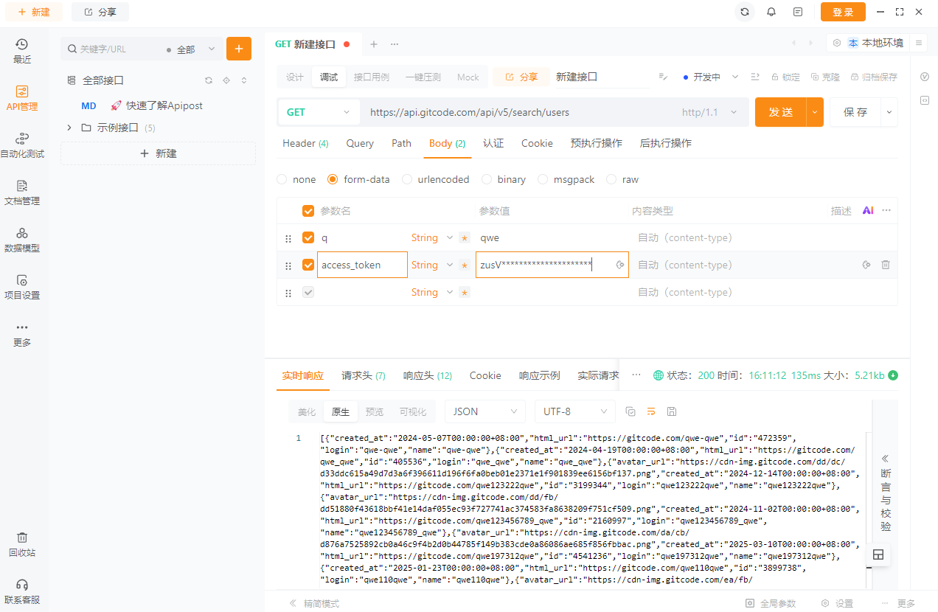938x612 pixels.
Task: Copy the response content icon
Action: (x=630, y=411)
